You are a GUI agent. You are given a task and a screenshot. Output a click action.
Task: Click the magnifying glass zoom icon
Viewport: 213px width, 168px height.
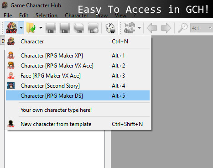tap(183, 28)
